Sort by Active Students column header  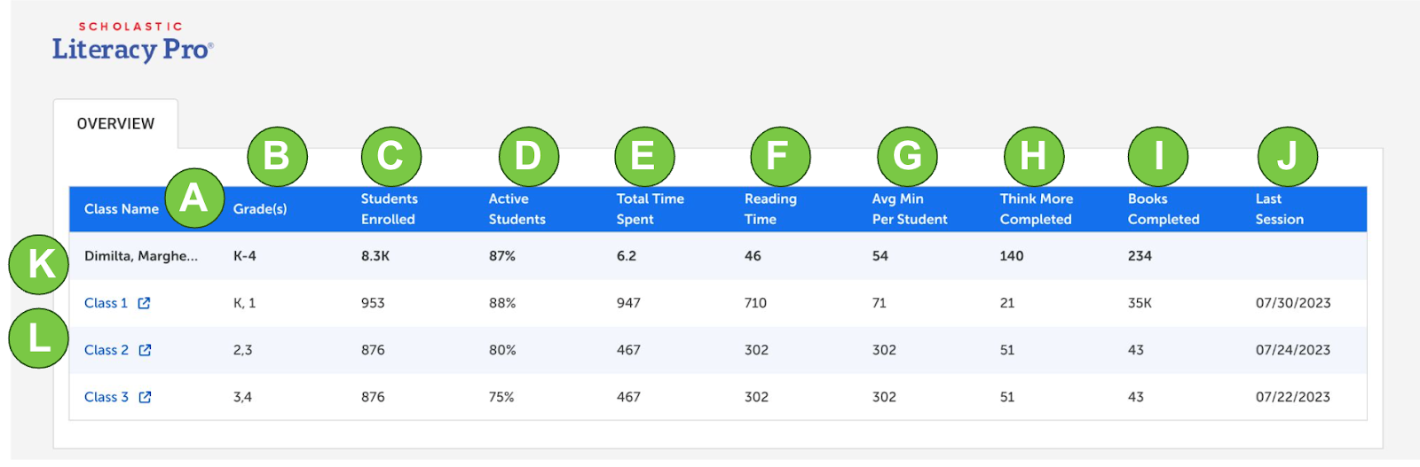click(517, 209)
